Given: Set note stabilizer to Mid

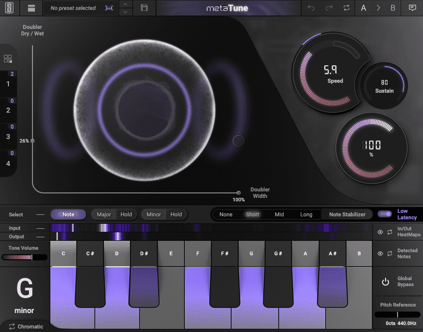Looking at the screenshot, I should pyautogui.click(x=279, y=214).
